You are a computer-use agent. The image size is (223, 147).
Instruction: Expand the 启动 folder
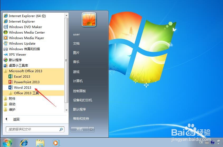point(34,104)
